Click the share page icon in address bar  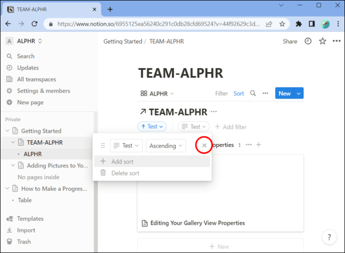[x=269, y=24]
